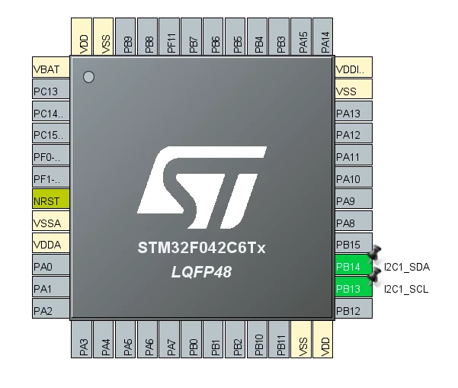Open pin PA8 options
The image size is (458, 388).
point(354,221)
